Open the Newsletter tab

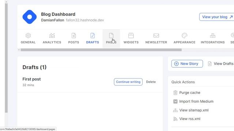pos(156,39)
